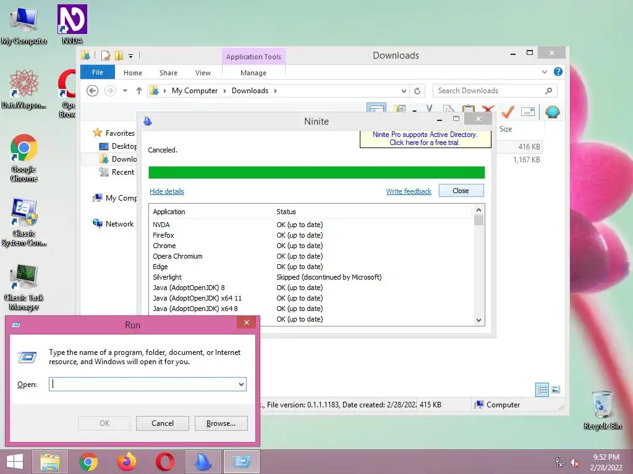
Task: Click Application column header in Ninite
Action: [211, 212]
